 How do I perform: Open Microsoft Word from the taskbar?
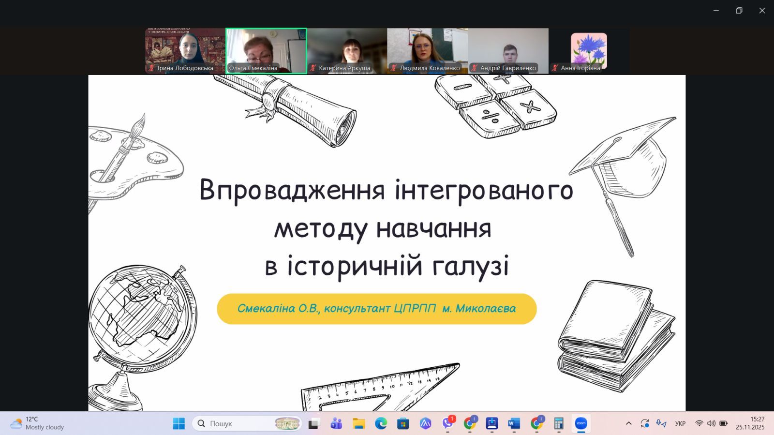point(514,423)
